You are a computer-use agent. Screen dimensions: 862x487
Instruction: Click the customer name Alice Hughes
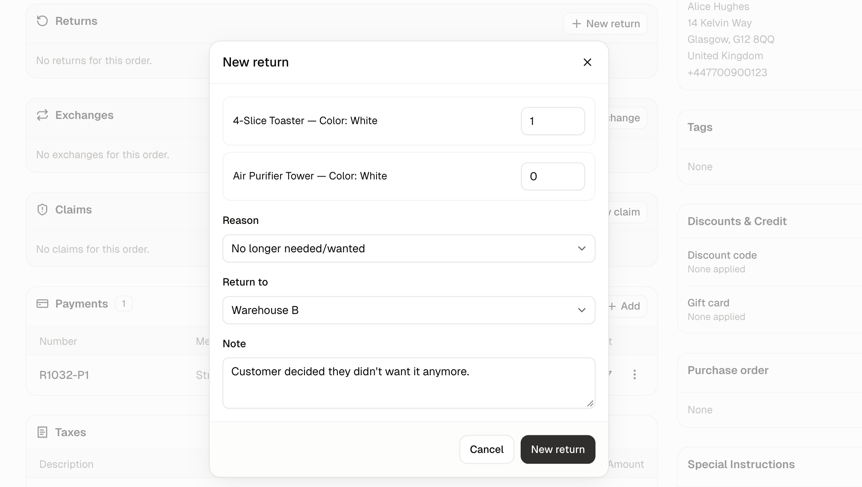pyautogui.click(x=718, y=6)
